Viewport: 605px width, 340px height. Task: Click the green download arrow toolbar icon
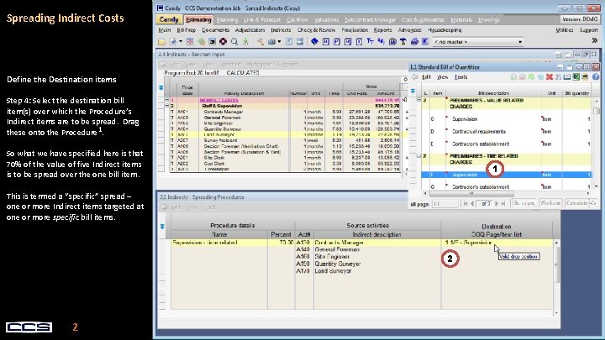click(x=245, y=42)
